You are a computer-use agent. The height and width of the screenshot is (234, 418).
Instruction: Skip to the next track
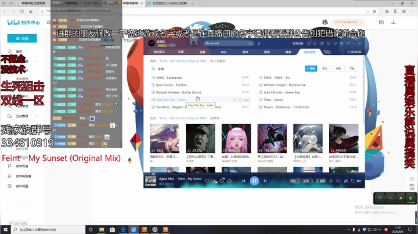point(265,181)
